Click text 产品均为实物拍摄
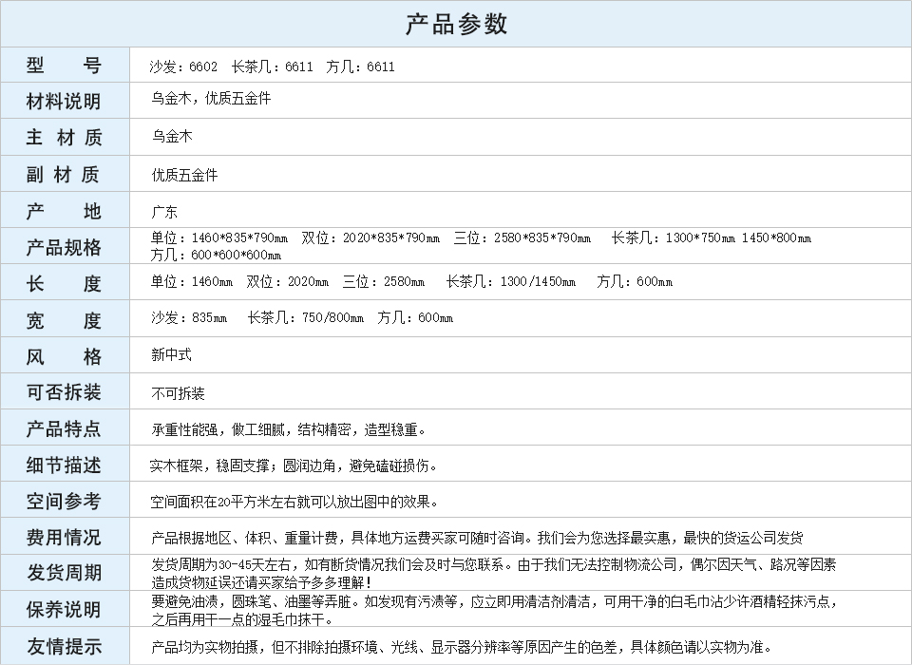Image resolution: width=912 pixels, height=665 pixels. 205,646
